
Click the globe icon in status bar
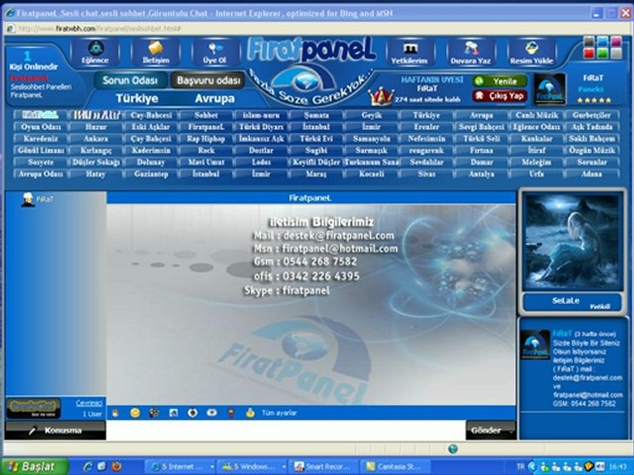point(453,449)
